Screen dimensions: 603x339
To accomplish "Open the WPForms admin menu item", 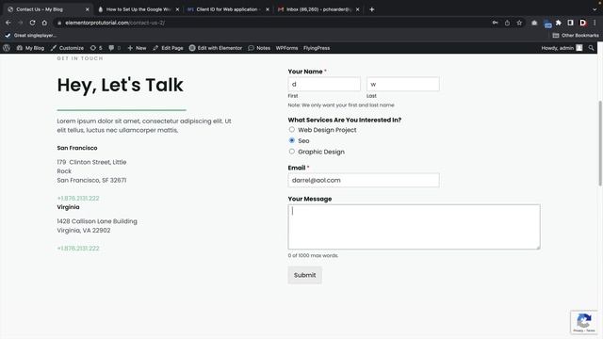I will point(286,48).
